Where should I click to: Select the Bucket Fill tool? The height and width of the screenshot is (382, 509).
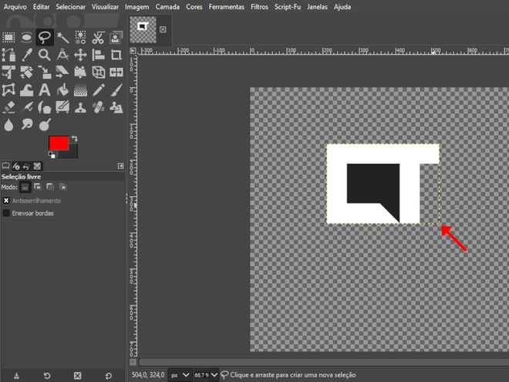point(62,90)
